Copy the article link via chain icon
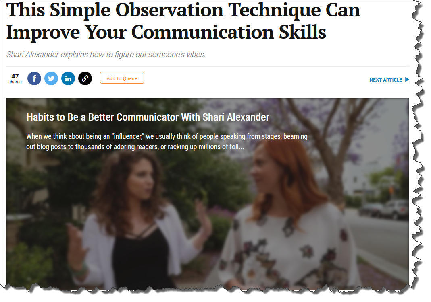This screenshot has width=431, height=302. click(85, 79)
